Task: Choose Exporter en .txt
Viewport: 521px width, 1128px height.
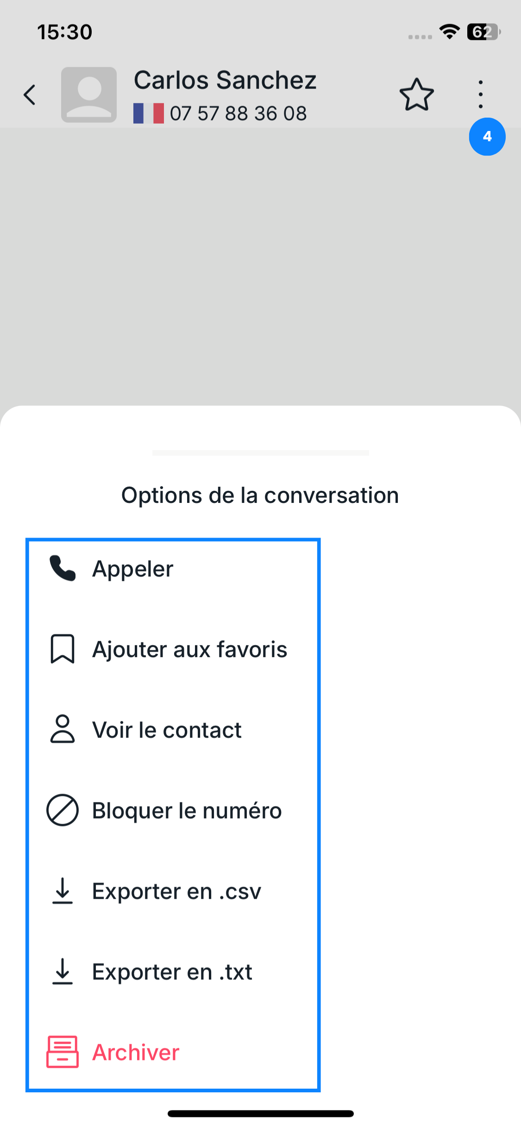Action: (172, 972)
